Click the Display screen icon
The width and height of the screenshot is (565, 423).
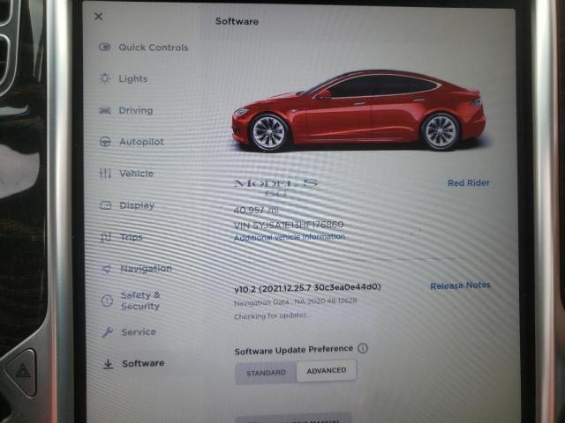[x=105, y=205]
